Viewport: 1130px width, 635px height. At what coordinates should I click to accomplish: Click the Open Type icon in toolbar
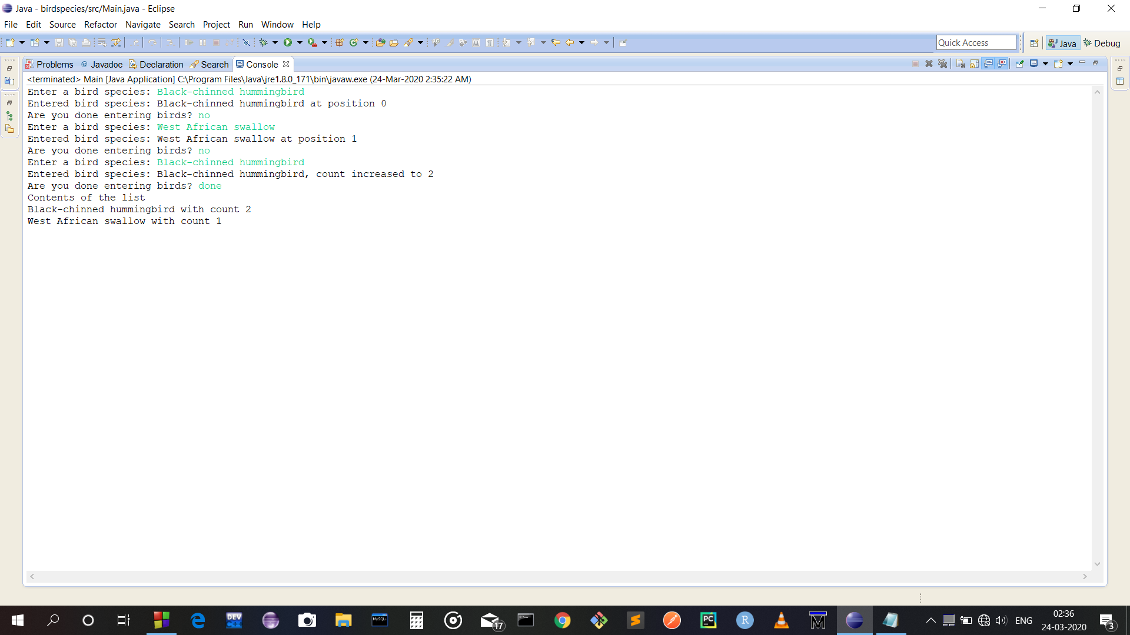[x=380, y=42]
